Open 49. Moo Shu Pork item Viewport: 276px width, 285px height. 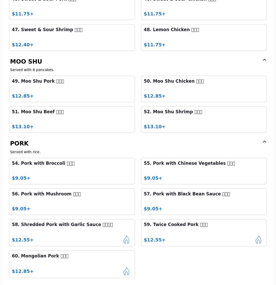click(72, 89)
